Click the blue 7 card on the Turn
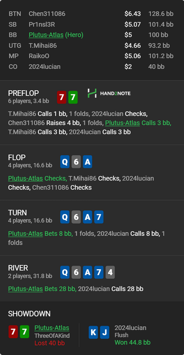Image resolution: width=184 pixels, height=355 pixels. (x=99, y=217)
